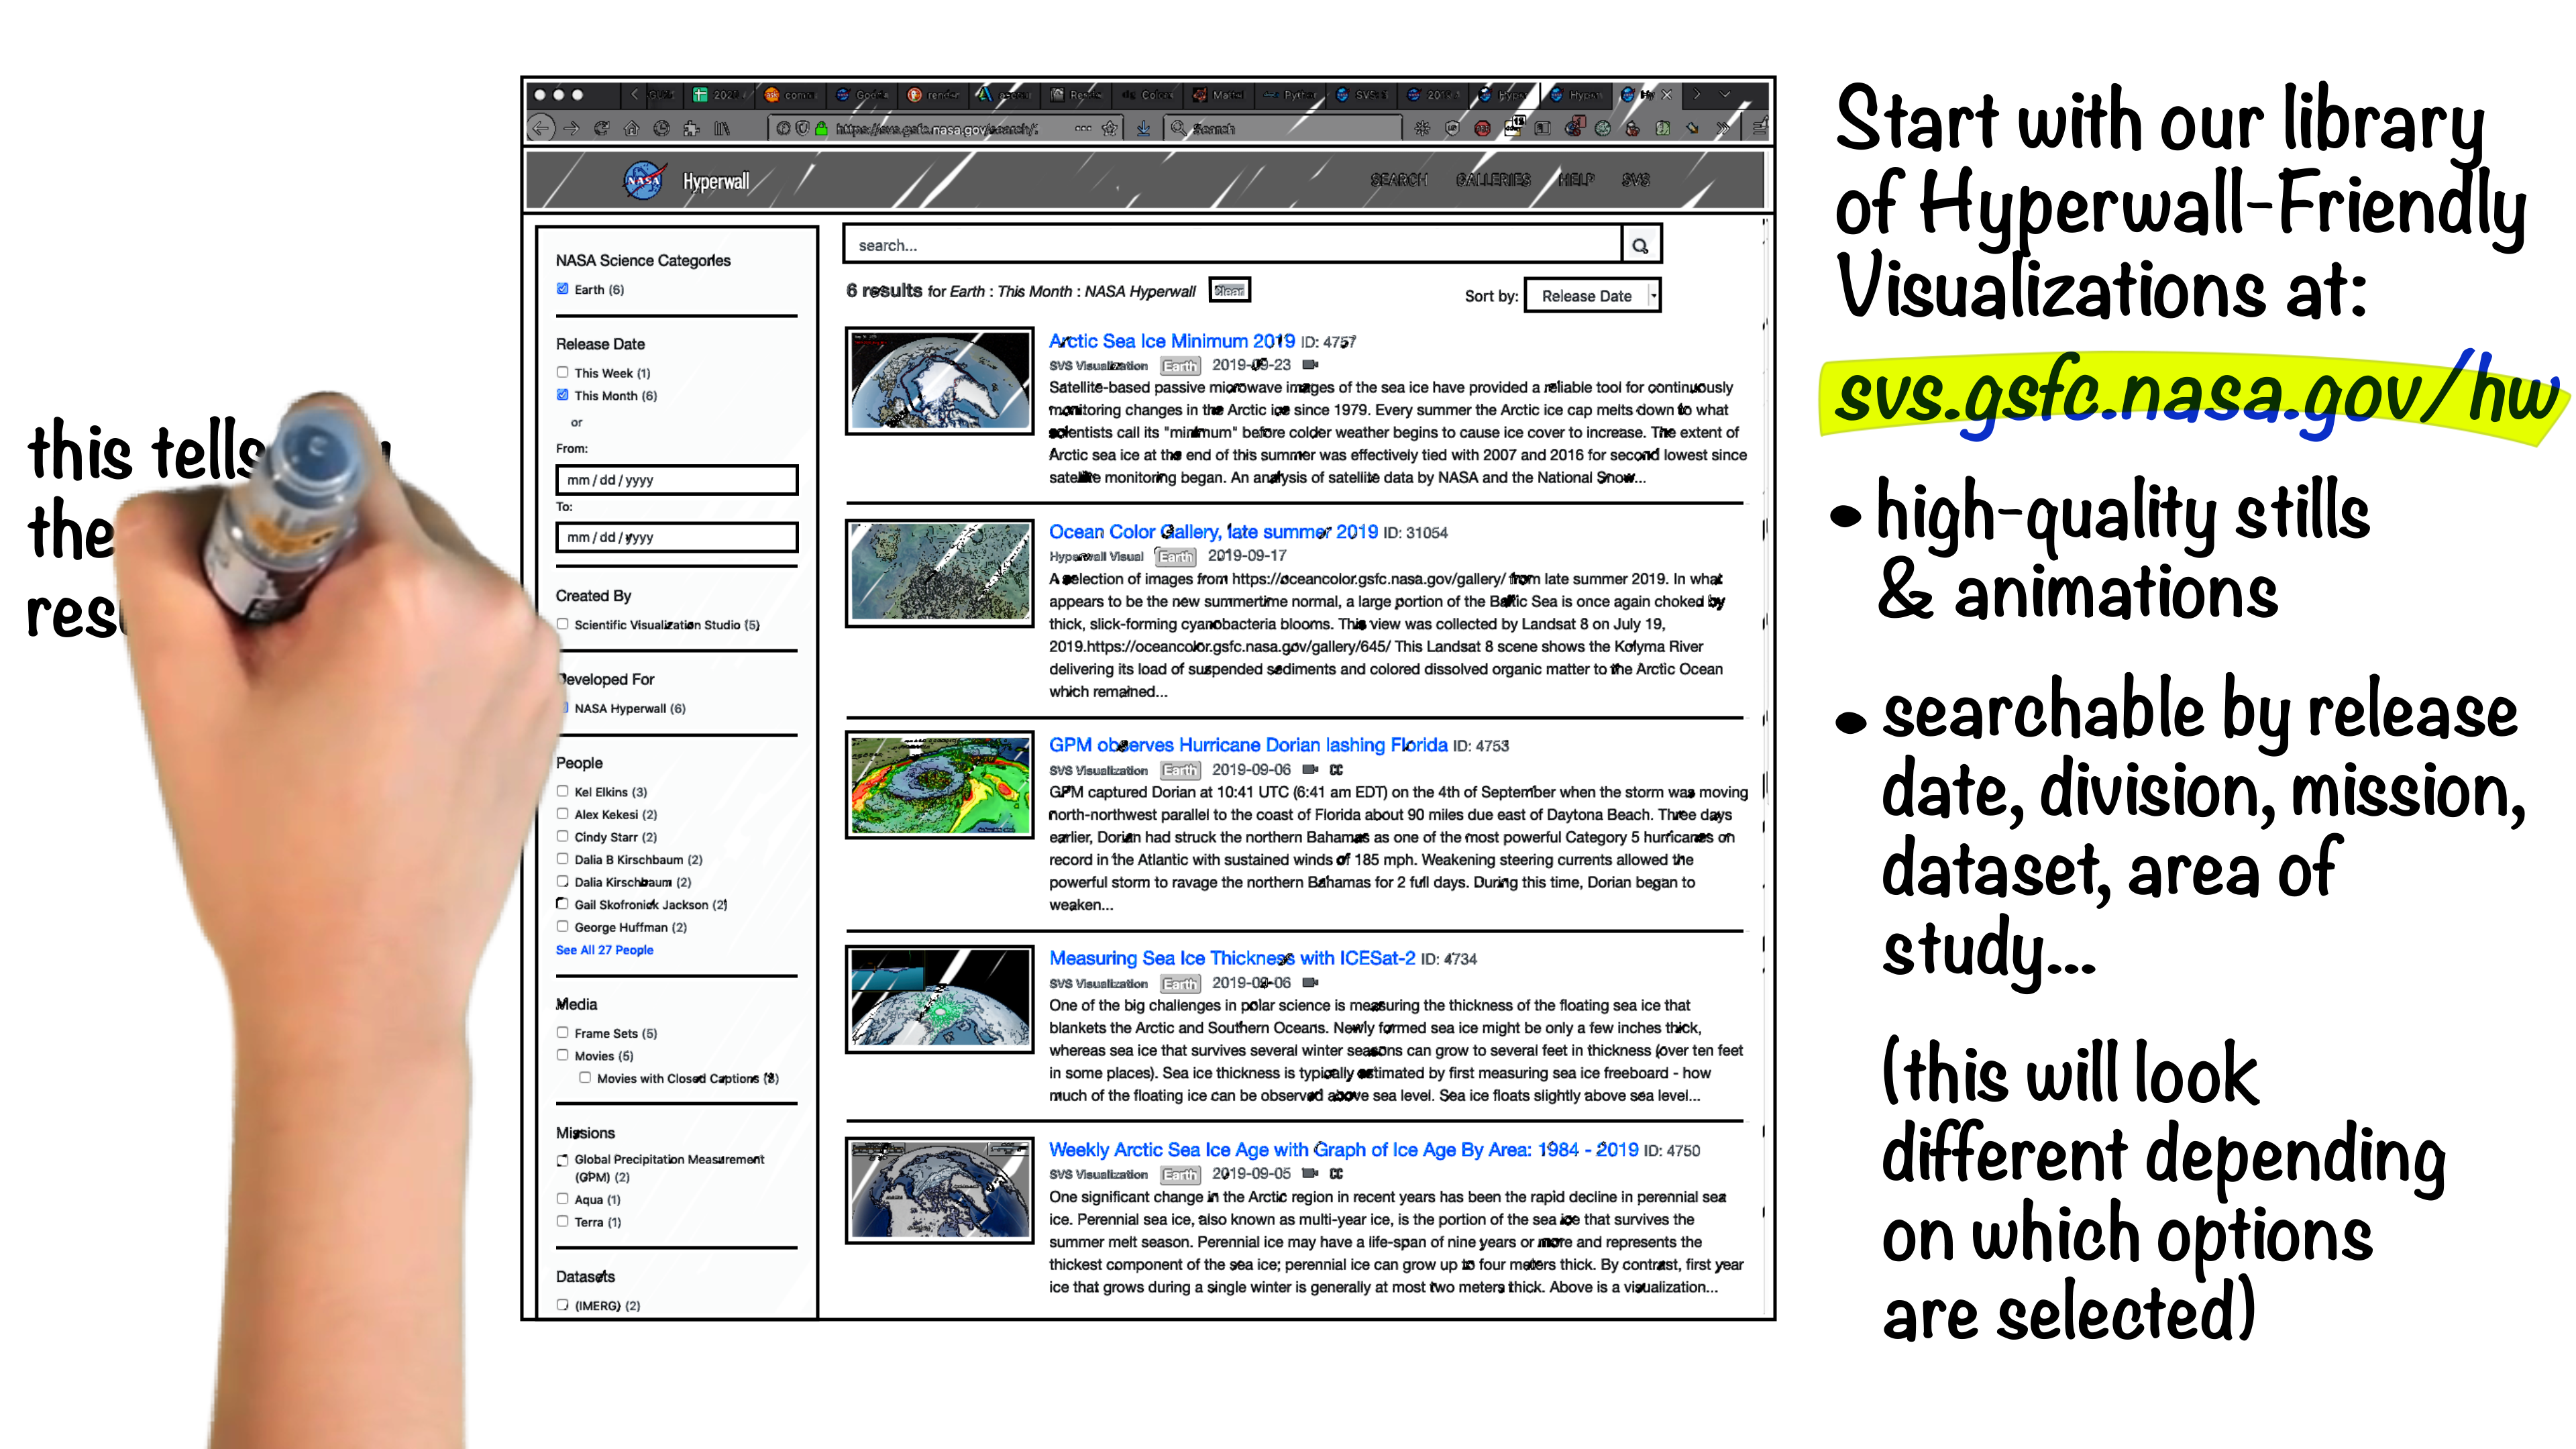
Task: Click the browser forward arrow button
Action: click(x=571, y=128)
